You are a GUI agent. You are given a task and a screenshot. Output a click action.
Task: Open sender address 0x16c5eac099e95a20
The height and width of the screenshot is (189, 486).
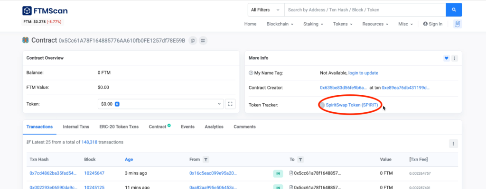(213, 173)
